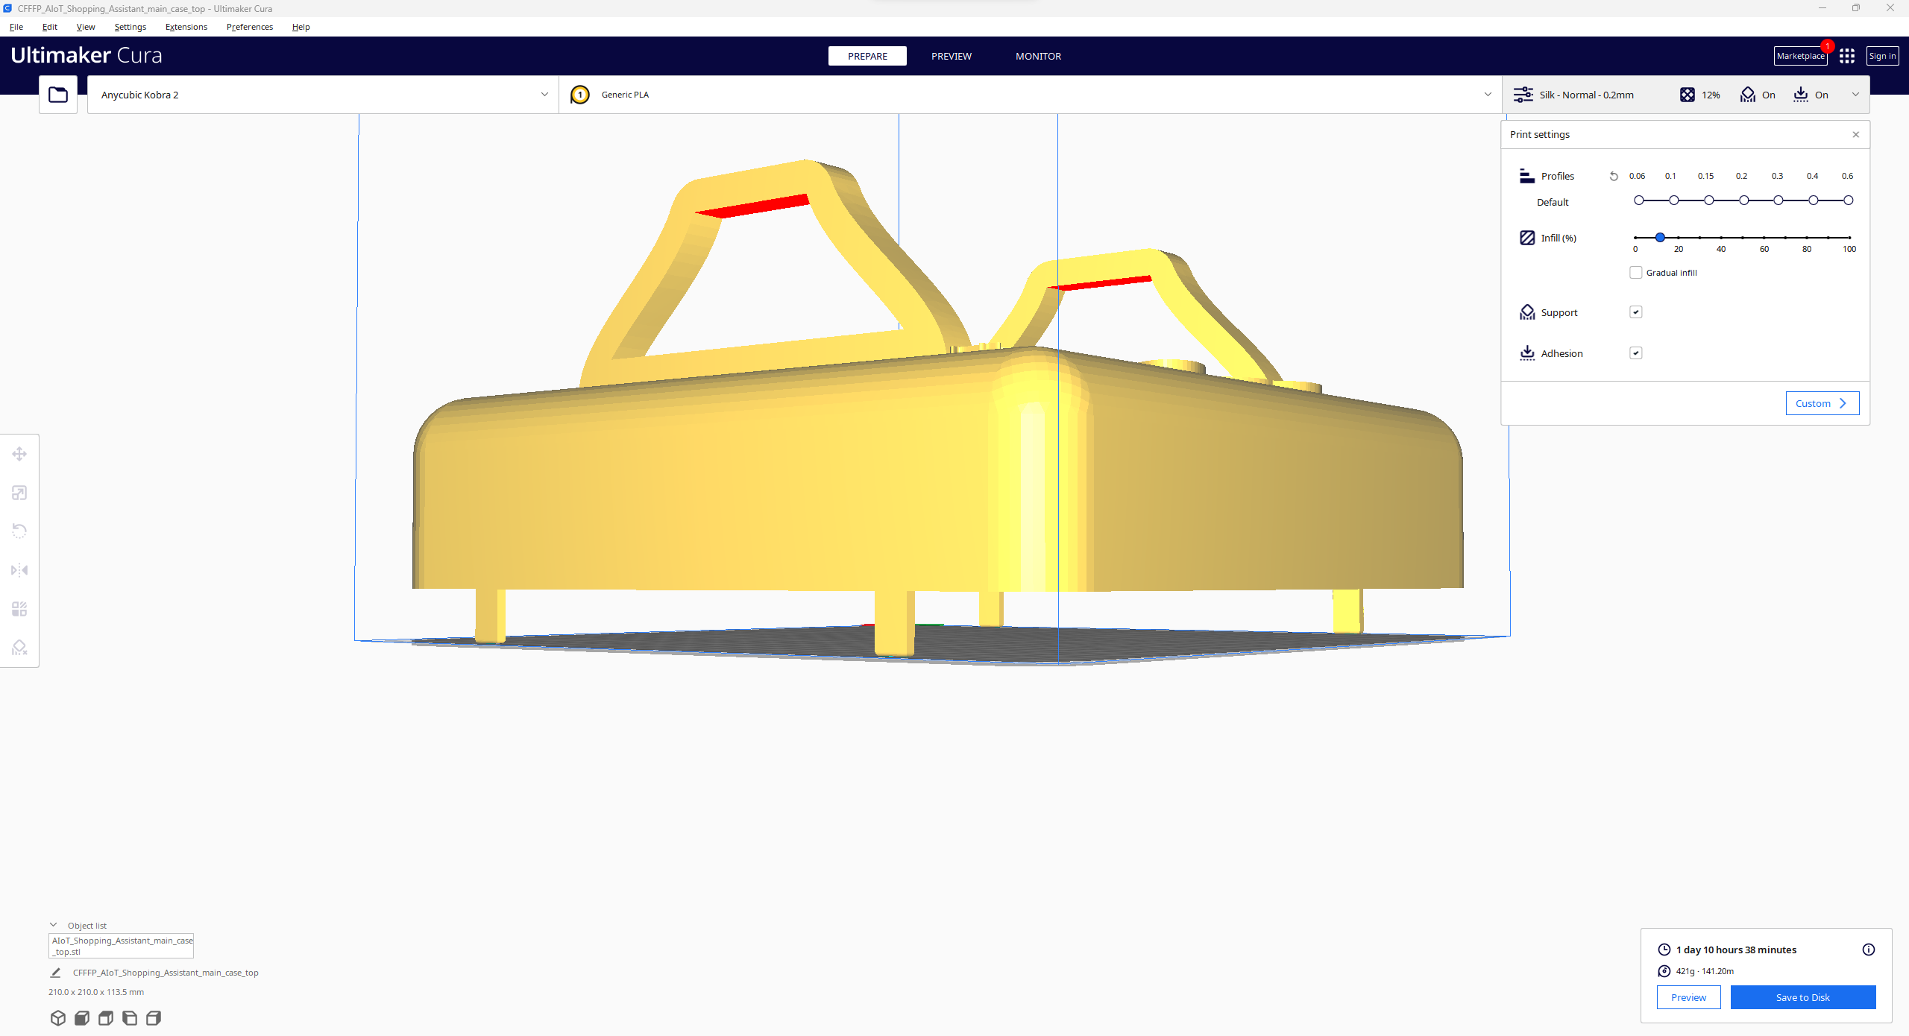
Task: Select the Move tool in the left toolbar
Action: 19,453
